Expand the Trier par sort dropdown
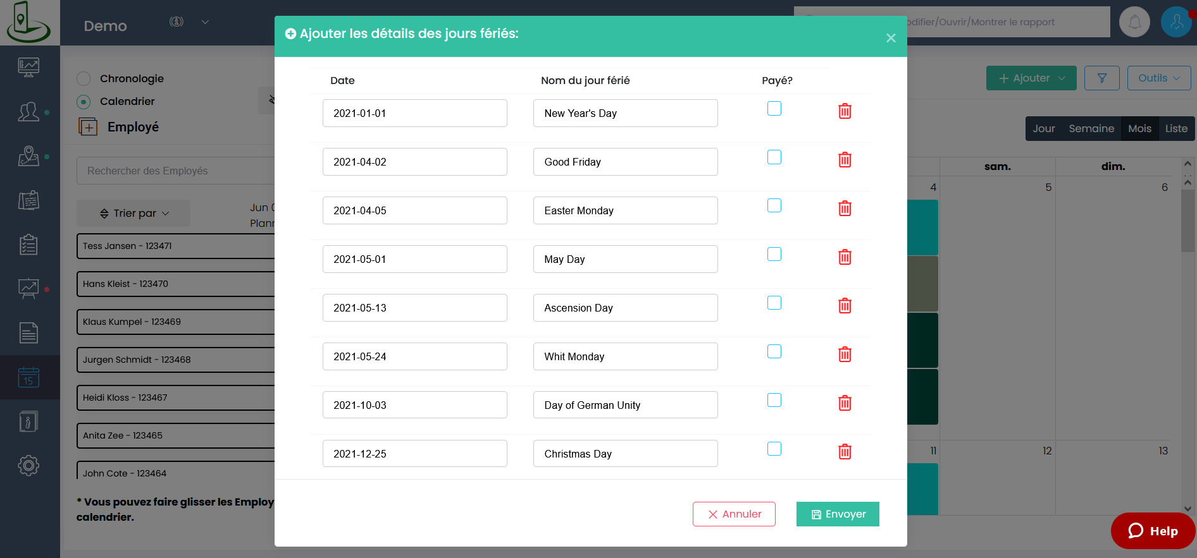 pos(134,214)
